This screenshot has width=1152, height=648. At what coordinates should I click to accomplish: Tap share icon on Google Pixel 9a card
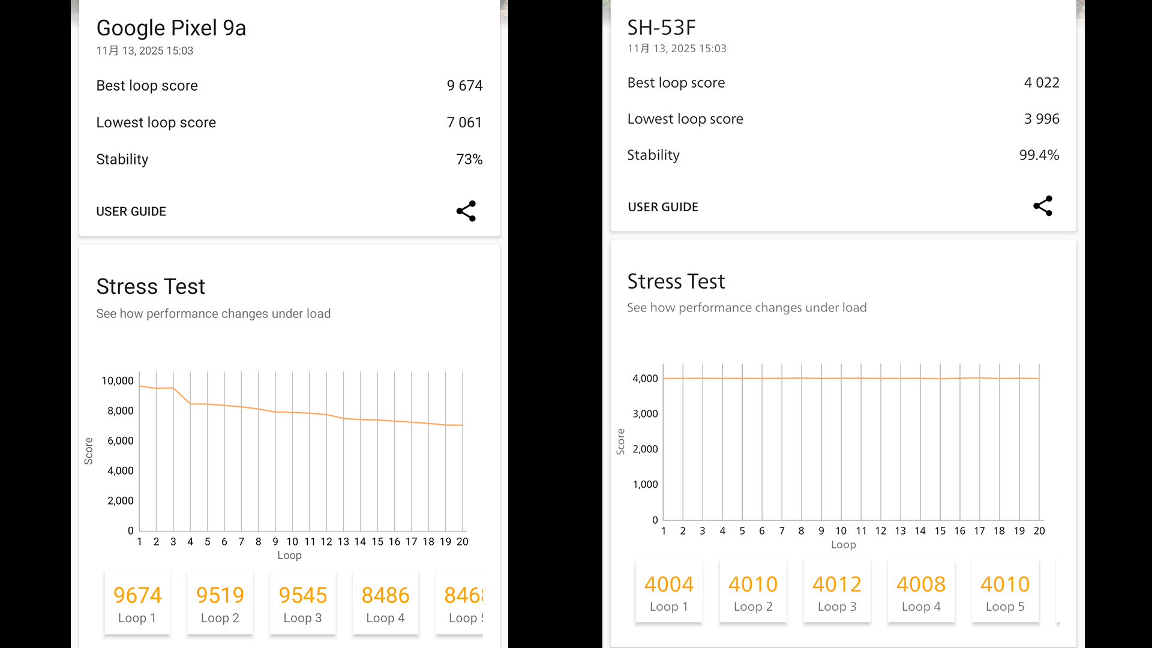click(466, 211)
